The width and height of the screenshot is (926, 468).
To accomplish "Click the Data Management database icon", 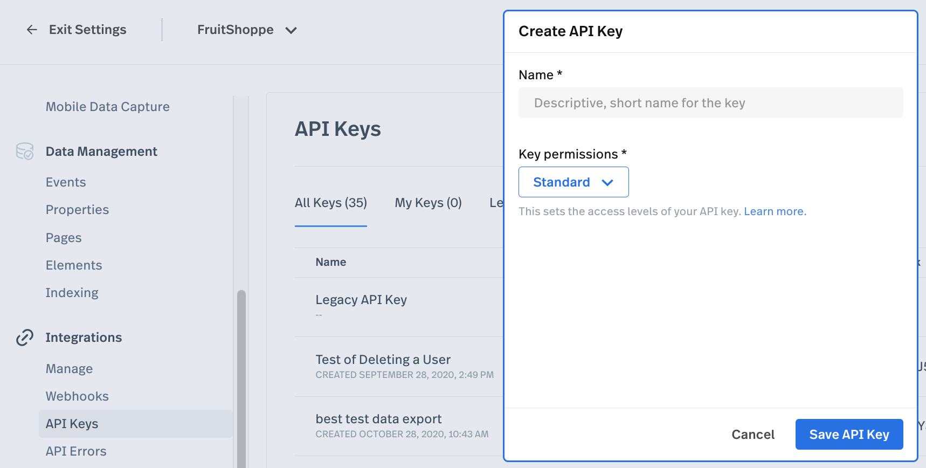I will click(25, 152).
